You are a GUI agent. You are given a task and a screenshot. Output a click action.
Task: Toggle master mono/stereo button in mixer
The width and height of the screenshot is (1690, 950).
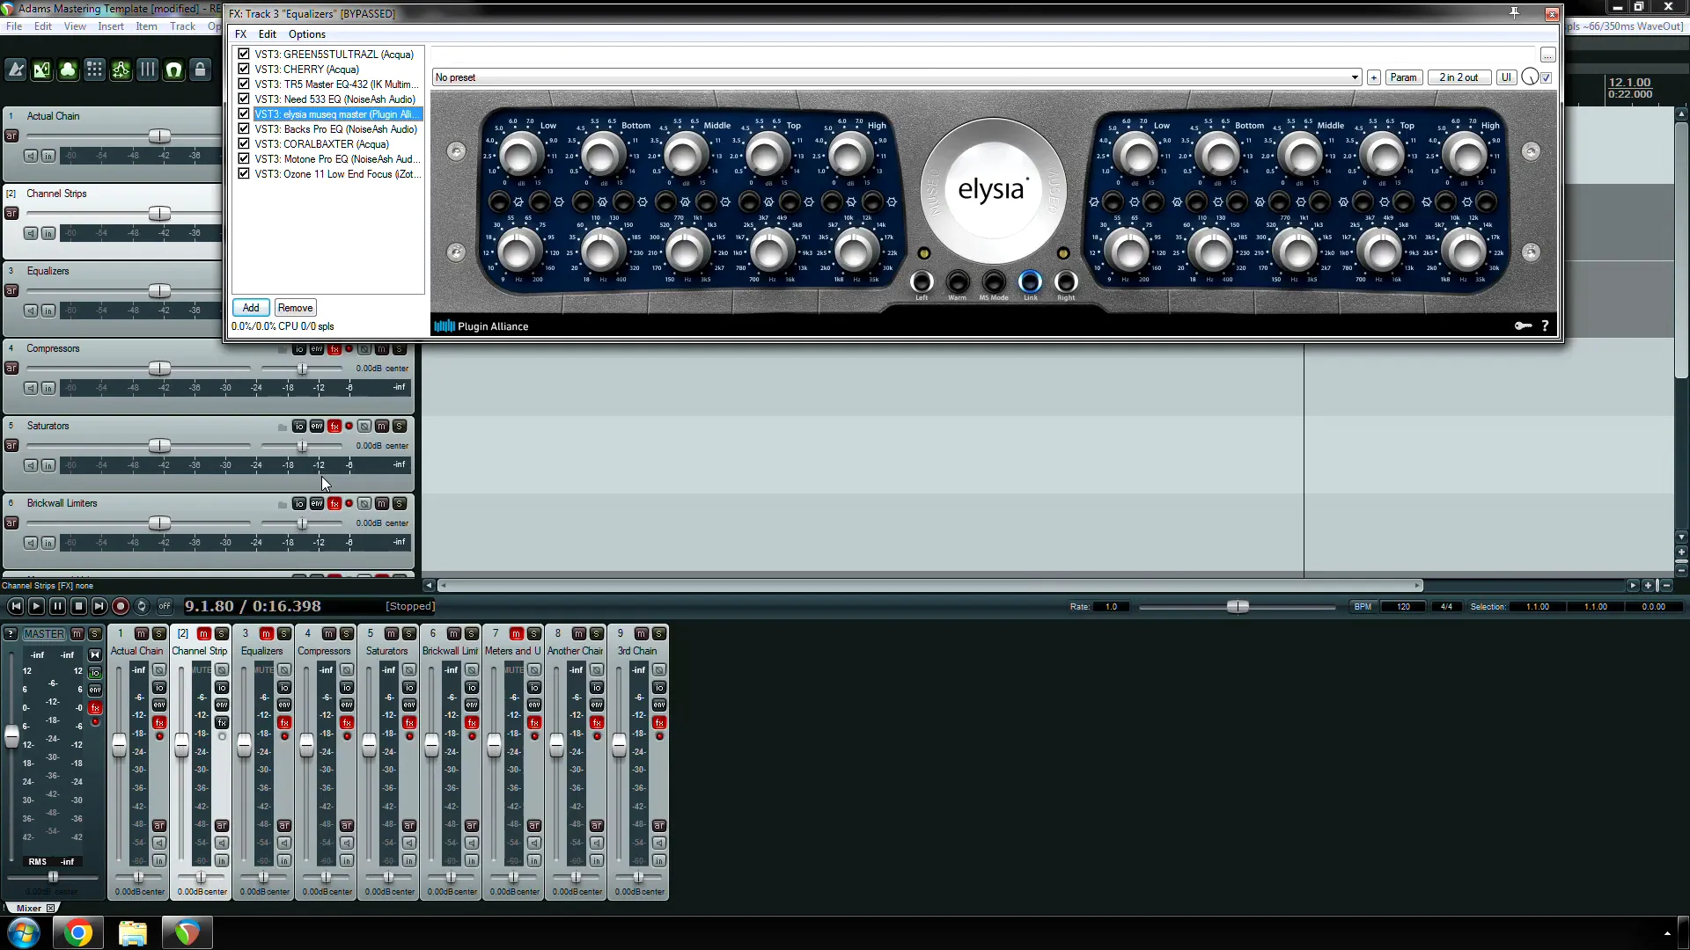click(x=95, y=655)
